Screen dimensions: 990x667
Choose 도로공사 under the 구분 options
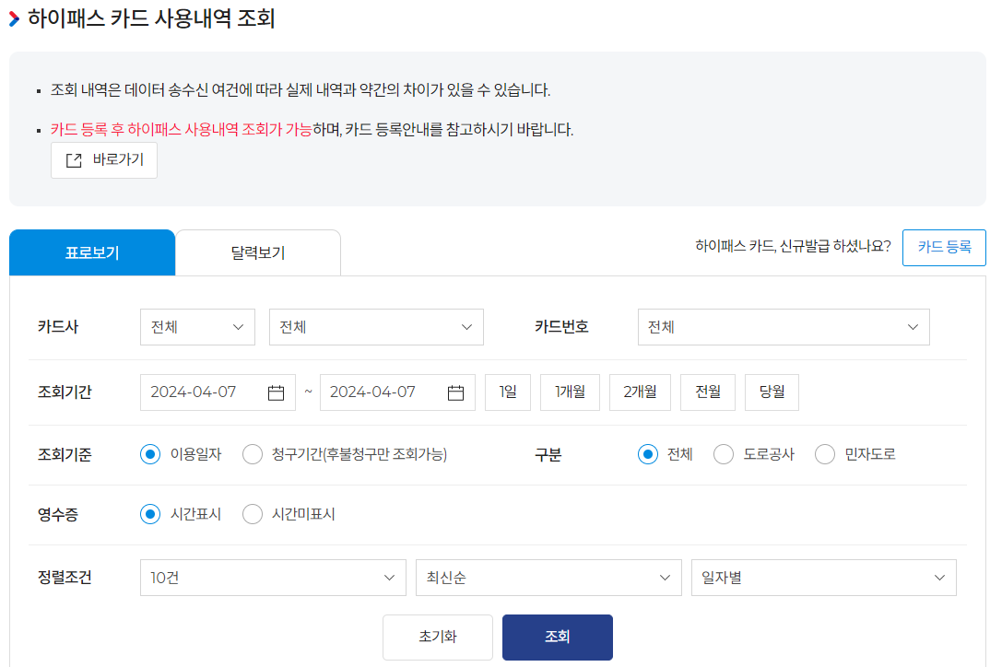pyautogui.click(x=724, y=453)
